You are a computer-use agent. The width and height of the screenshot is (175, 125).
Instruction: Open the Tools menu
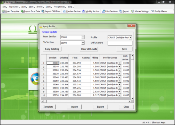[49, 7]
